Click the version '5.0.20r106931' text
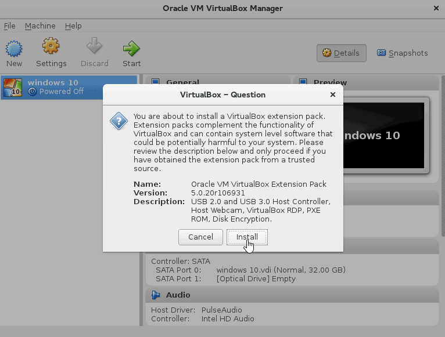Screen dimensions: 445x337 click(x=218, y=193)
